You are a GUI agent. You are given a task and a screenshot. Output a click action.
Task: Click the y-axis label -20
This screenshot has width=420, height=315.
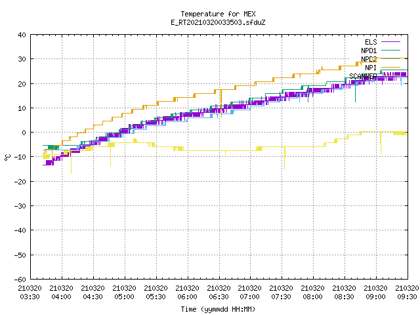click(20, 182)
